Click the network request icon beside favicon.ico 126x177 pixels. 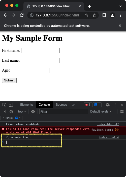[x=117, y=129]
